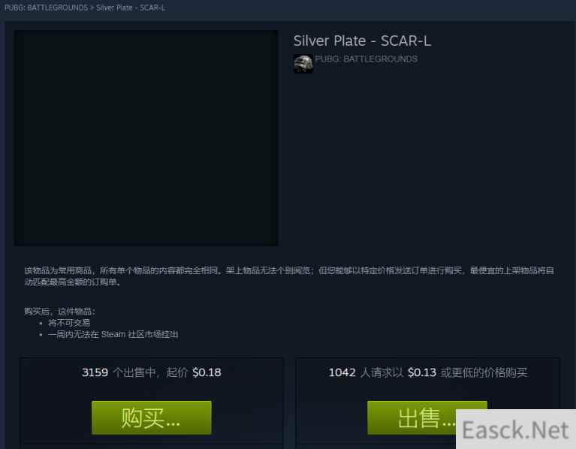Click the 或更低的价格购买 buy orders text

484,372
